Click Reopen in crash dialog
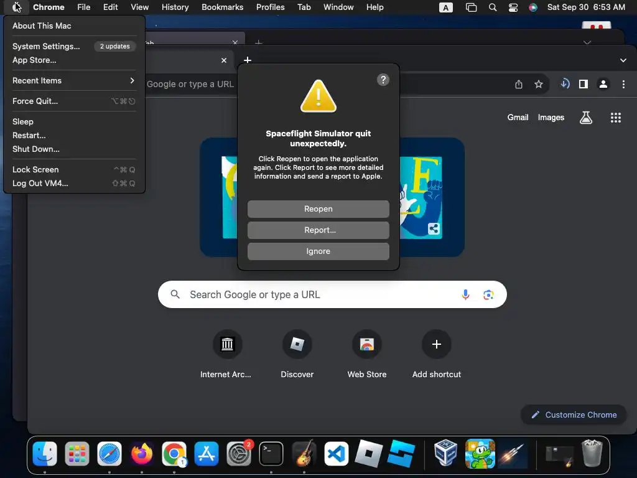637x478 pixels. pyautogui.click(x=318, y=209)
